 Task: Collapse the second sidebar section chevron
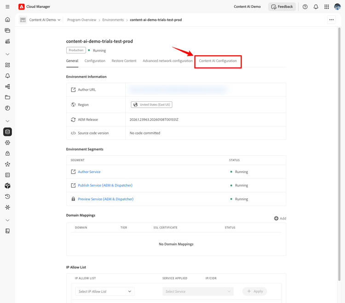7,121
